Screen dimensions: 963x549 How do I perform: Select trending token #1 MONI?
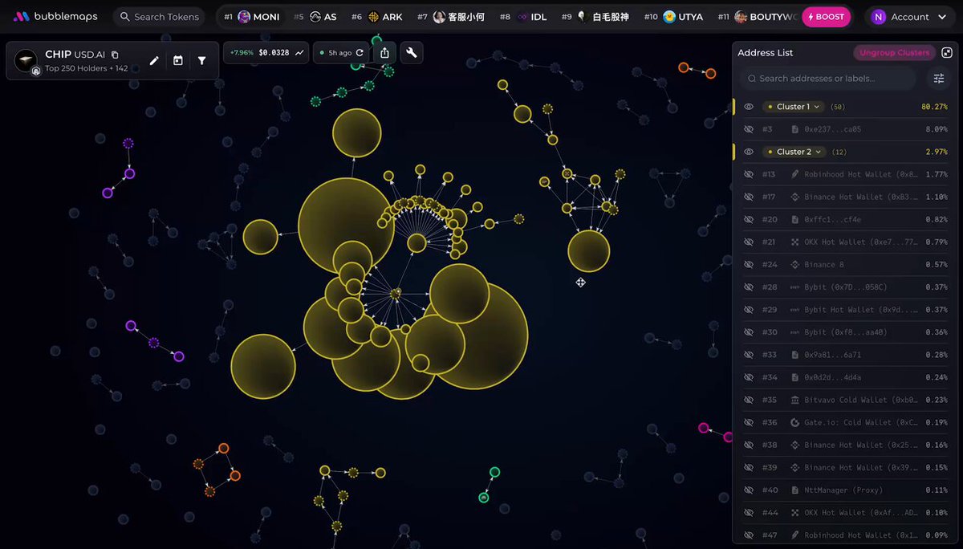point(252,17)
